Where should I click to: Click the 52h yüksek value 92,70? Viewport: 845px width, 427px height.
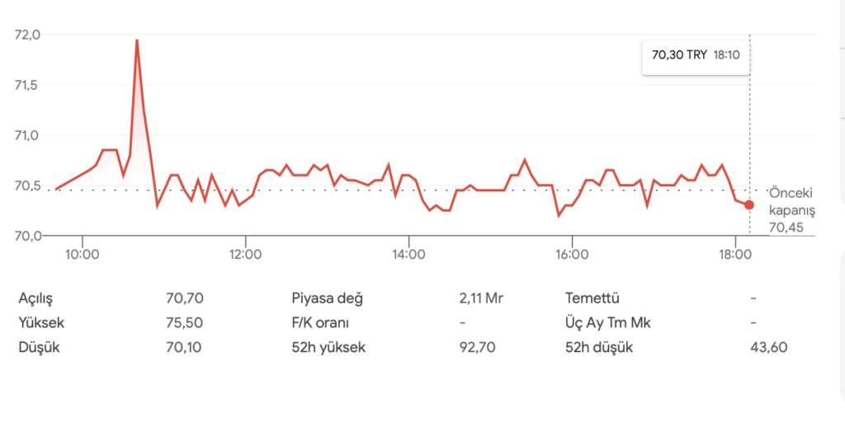pos(477,347)
